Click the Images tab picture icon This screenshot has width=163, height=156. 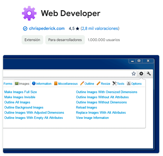[17, 84]
